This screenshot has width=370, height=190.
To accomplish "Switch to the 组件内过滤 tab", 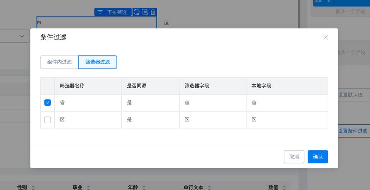I will pos(59,62).
